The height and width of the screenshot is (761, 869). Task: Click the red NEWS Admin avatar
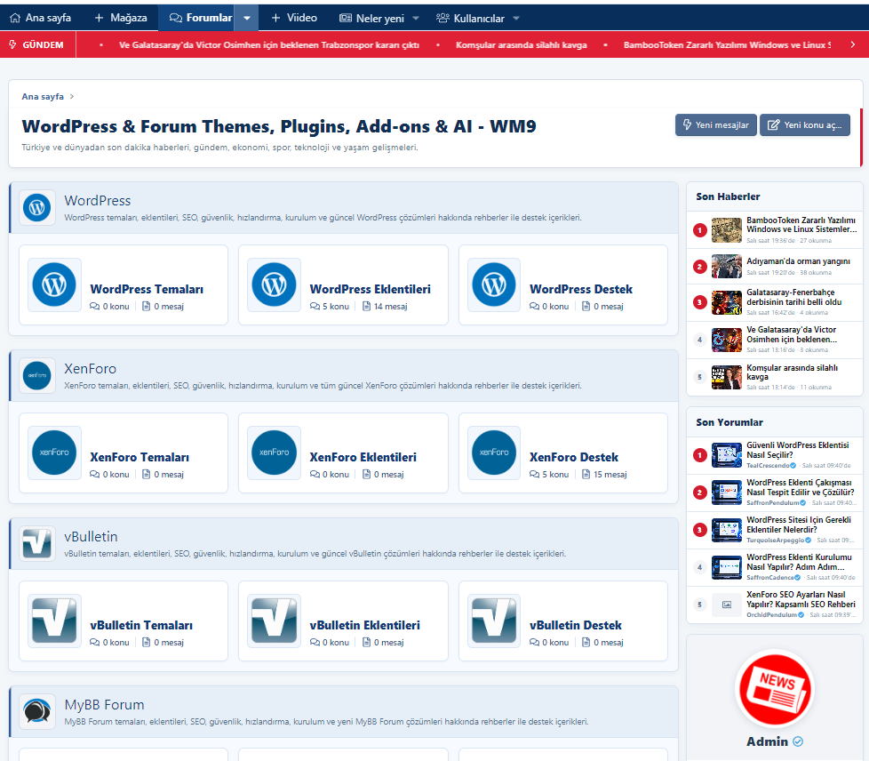point(774,689)
